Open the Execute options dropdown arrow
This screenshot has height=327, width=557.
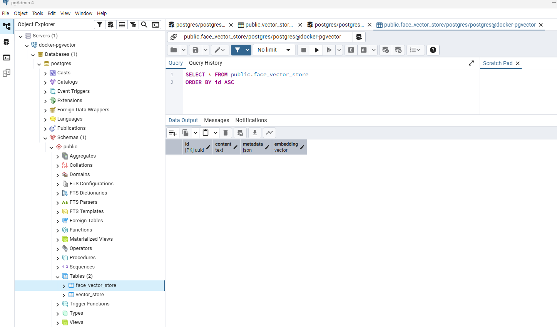point(339,50)
